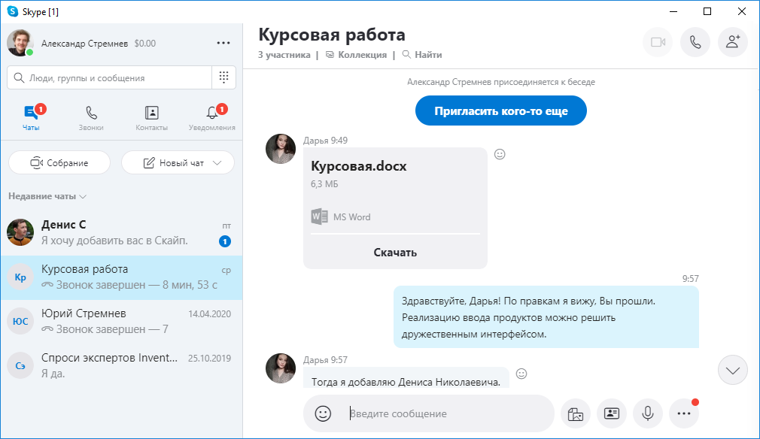Switch to the Чаты tab
This screenshot has height=439, width=760.
[x=31, y=117]
